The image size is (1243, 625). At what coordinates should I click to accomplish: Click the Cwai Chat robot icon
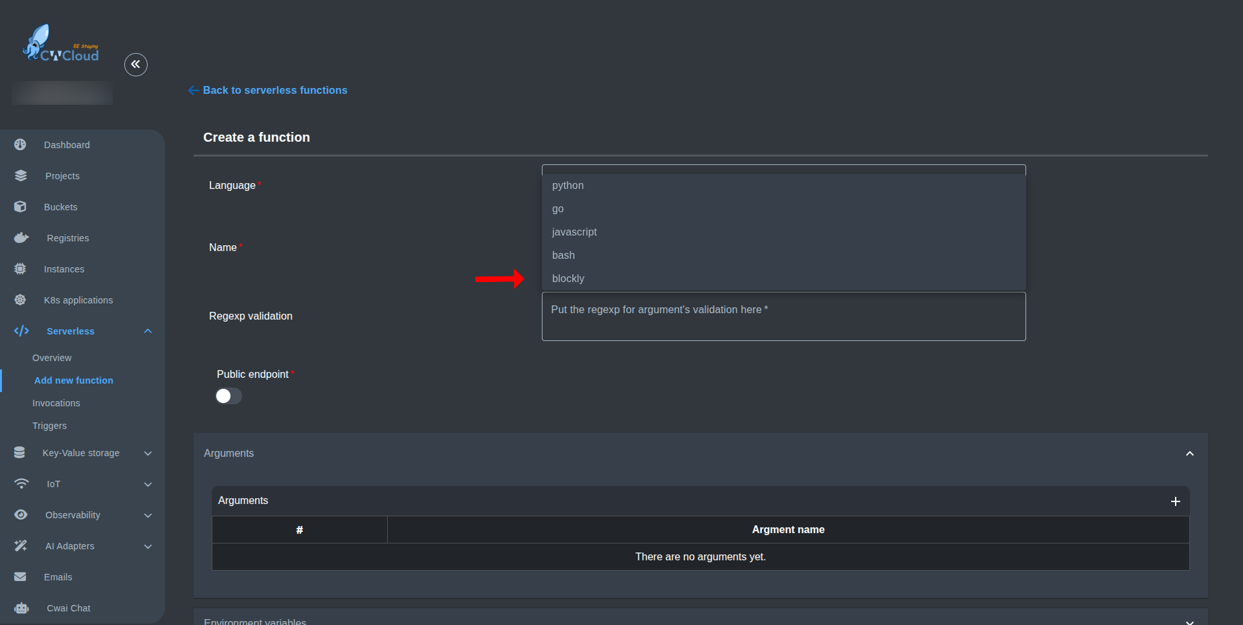click(x=21, y=608)
